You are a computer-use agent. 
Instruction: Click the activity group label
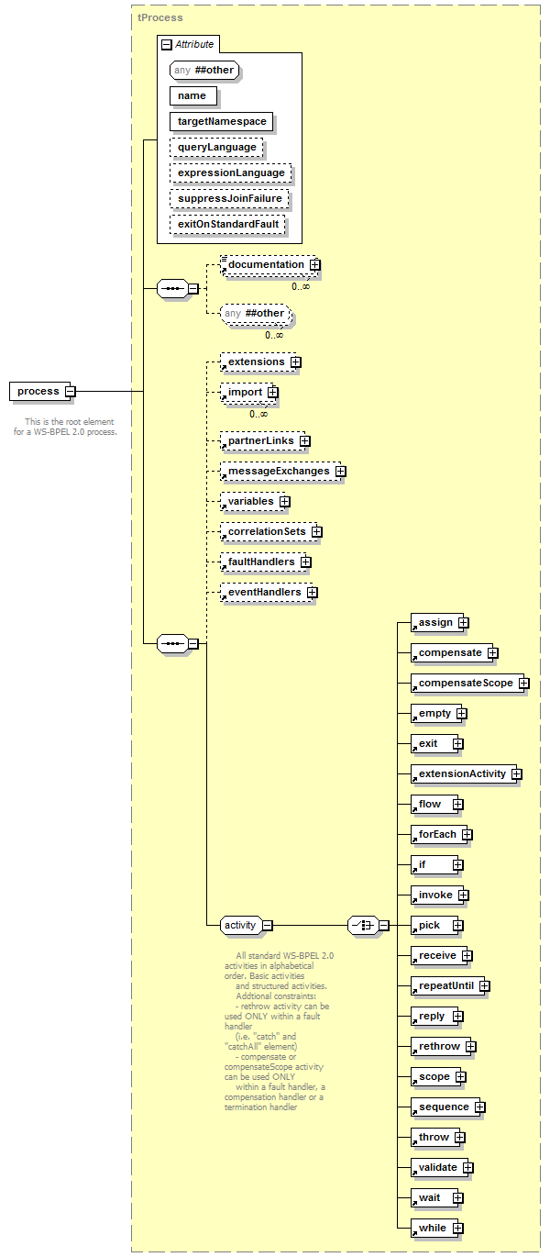(x=241, y=925)
